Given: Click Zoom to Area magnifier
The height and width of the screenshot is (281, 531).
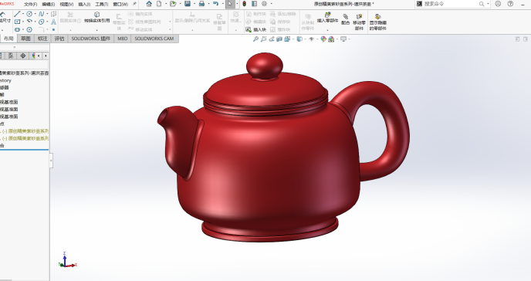Looking at the screenshot, I should 263,39.
